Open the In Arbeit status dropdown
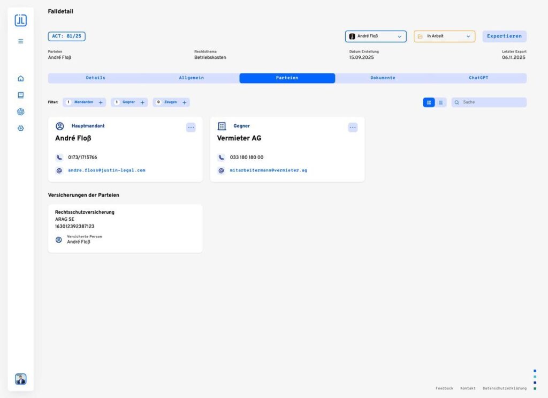 [x=444, y=36]
